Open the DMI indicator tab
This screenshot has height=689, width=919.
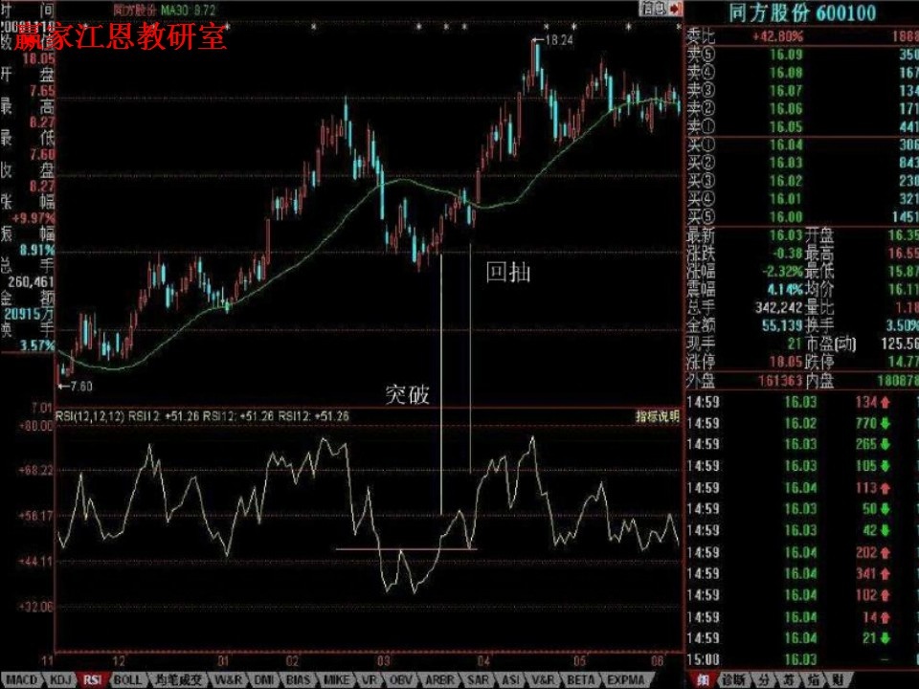tap(263, 680)
